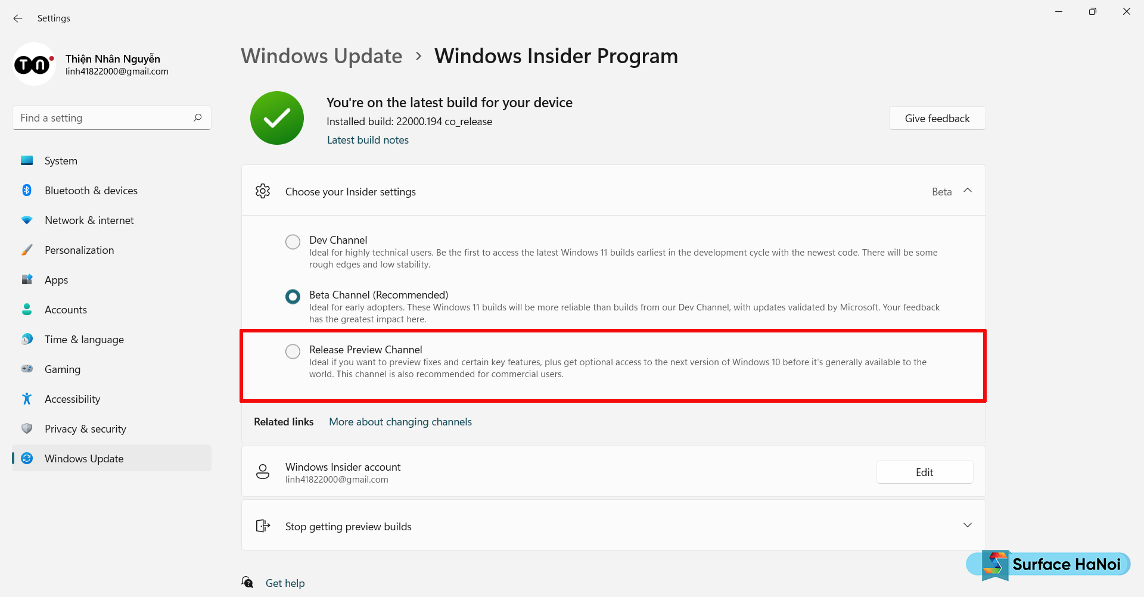The width and height of the screenshot is (1144, 597).
Task: Open the Latest build notes link
Action: coord(368,140)
